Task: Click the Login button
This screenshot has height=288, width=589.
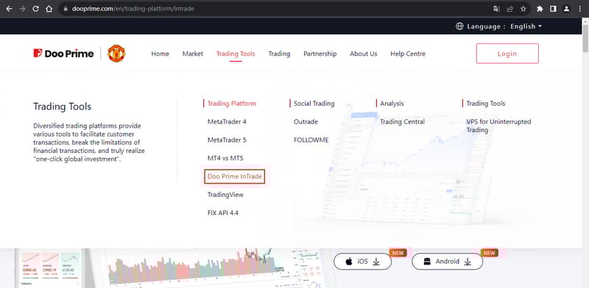Action: 507,54
